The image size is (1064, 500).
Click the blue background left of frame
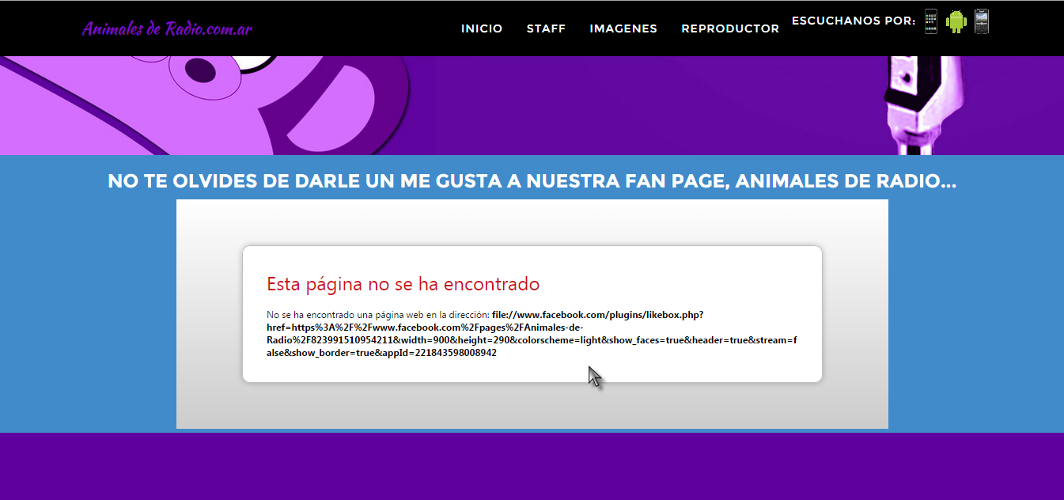coord(87,316)
